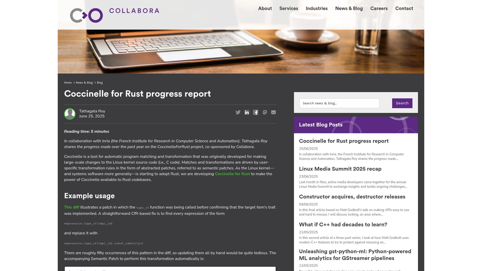The image size is (482, 271).
Task: Open the News & Blog menu
Action: (349, 9)
